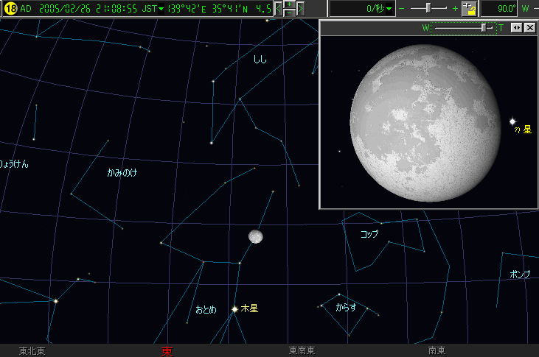Step time backward with left arrow

pyautogui.click(x=279, y=9)
